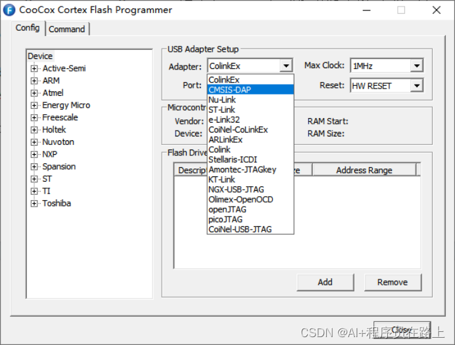Choose openJTAG in adapter list
This screenshot has width=455, height=345.
(x=251, y=209)
